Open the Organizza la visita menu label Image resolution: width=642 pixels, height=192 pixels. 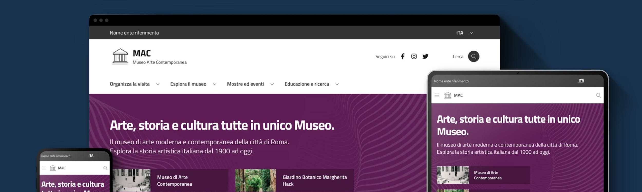pyautogui.click(x=130, y=84)
